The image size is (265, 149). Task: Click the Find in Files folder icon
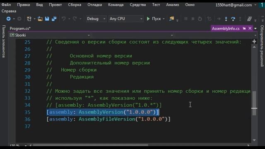(172, 19)
